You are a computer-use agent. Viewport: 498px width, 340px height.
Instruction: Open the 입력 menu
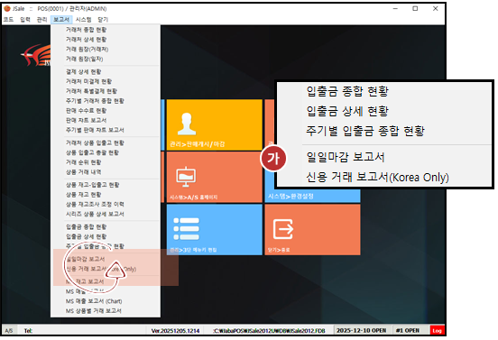[x=25, y=20]
